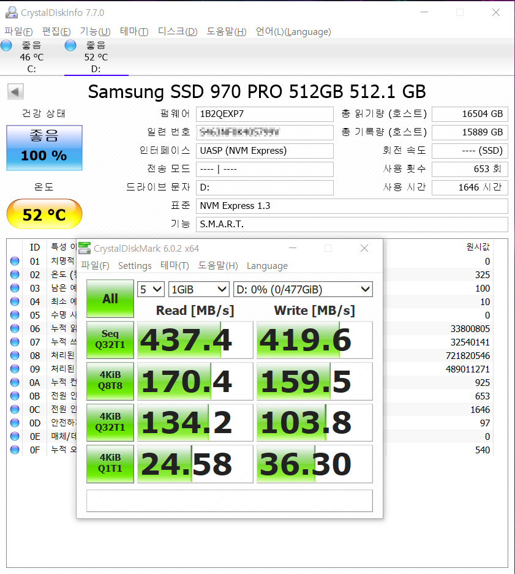Open 테마(T) menu in CrystalDiskInfo
515x574 pixels.
134,32
